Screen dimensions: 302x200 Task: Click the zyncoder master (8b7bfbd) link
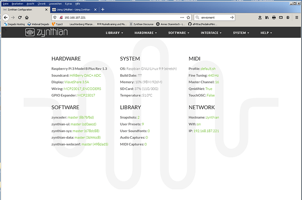tap(81, 118)
